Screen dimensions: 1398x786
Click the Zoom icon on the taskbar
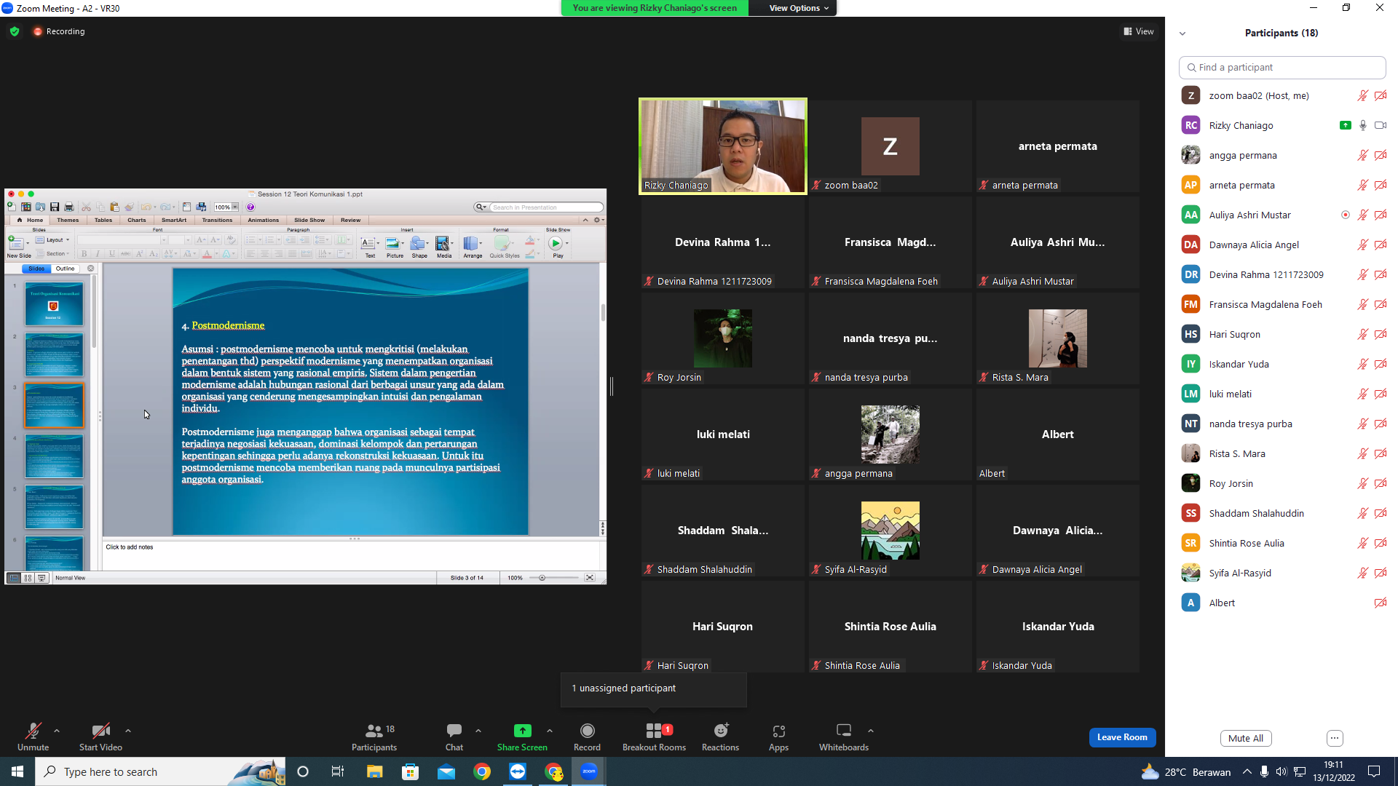(x=589, y=771)
